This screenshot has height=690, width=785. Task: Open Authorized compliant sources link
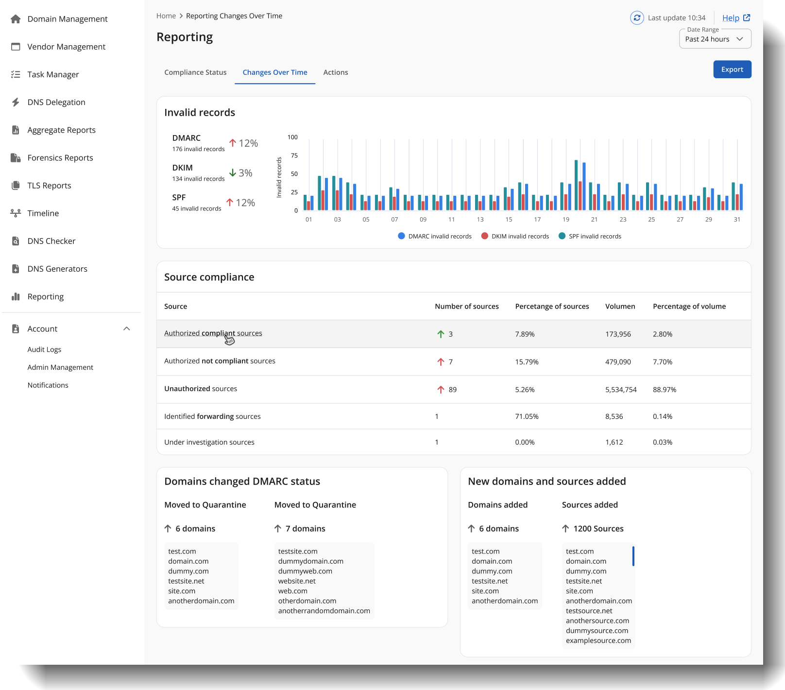(213, 333)
